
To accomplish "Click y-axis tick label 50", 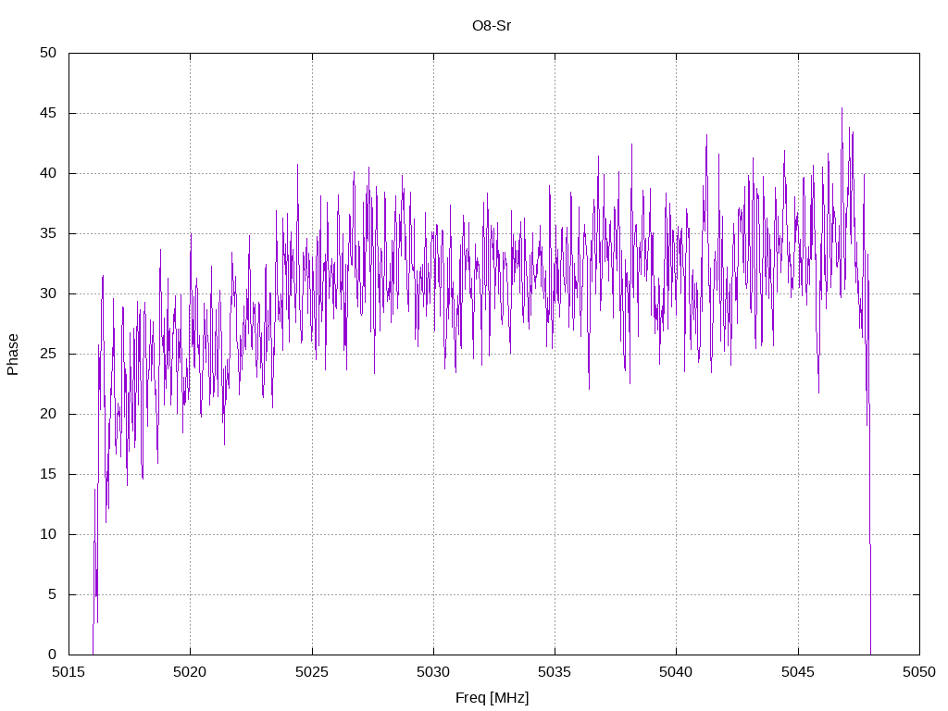I will point(48,53).
